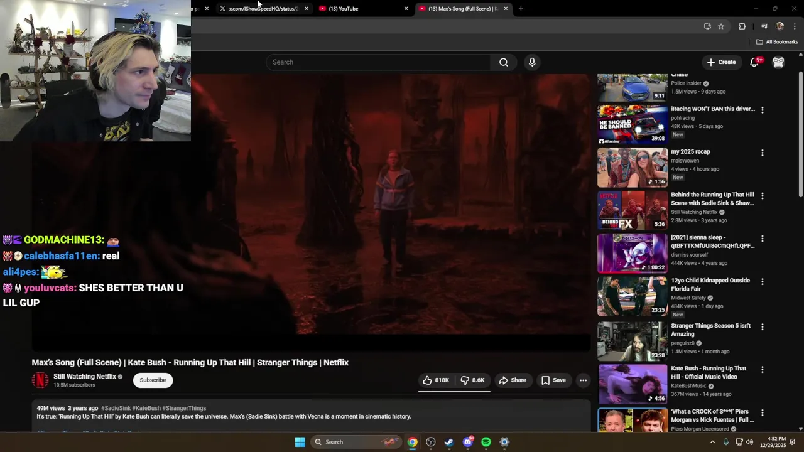This screenshot has width=804, height=452.
Task: Open the All Bookmarks folder
Action: click(x=777, y=42)
